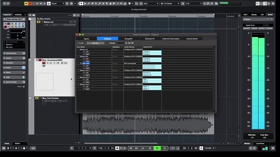
Task: Open the Visibility tab beside Inspector
Action: coord(18,14)
